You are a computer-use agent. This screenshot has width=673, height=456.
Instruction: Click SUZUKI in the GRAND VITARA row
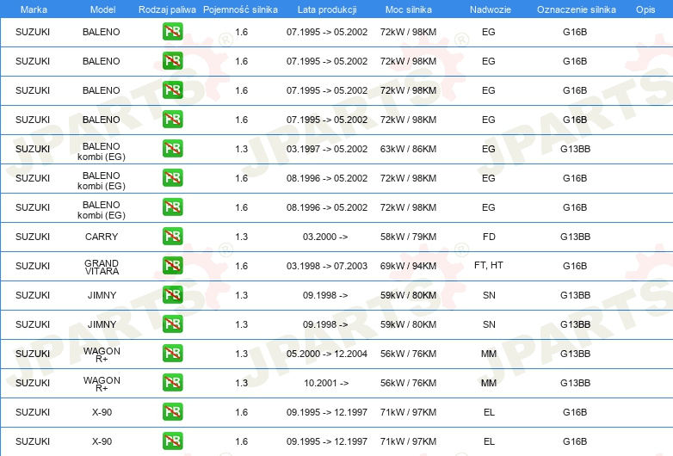[33, 266]
